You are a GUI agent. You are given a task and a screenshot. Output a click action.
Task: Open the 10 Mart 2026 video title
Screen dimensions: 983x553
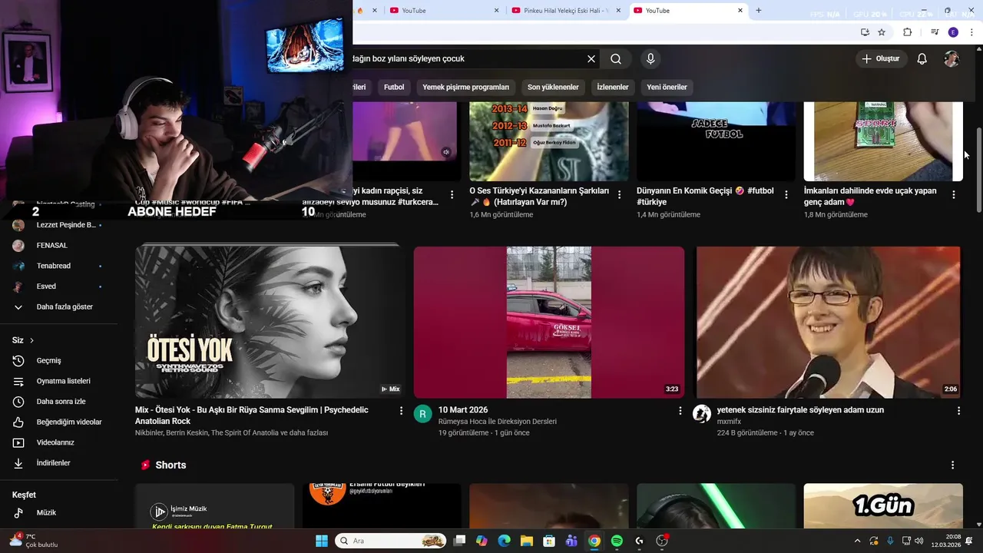click(463, 410)
